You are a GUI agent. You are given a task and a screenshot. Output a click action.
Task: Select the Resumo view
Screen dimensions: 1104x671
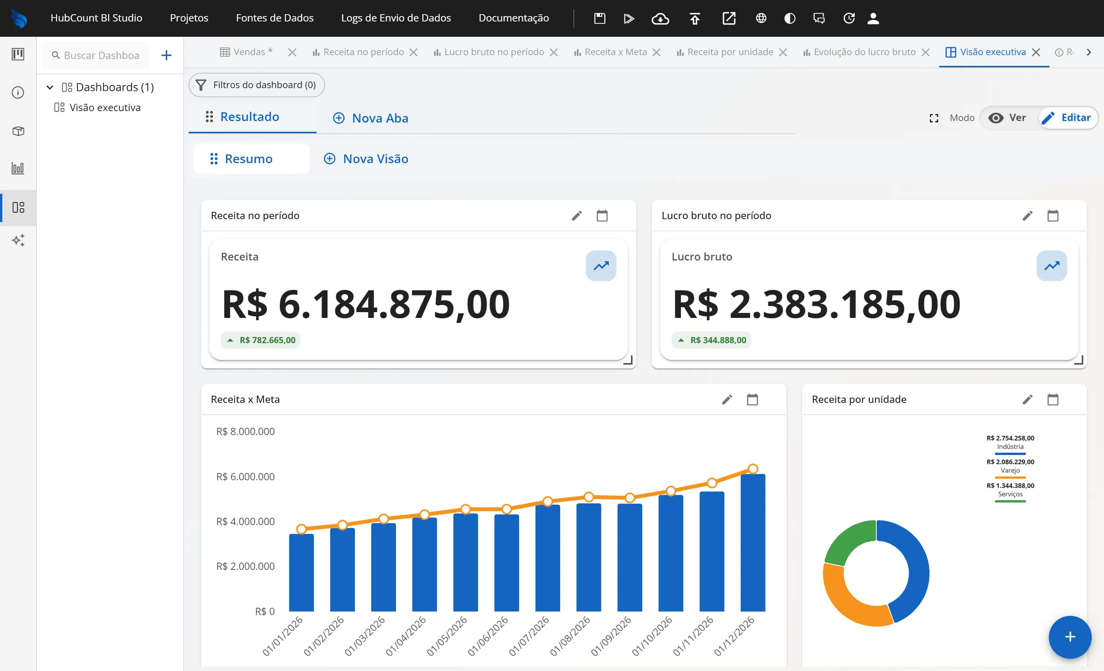click(251, 159)
